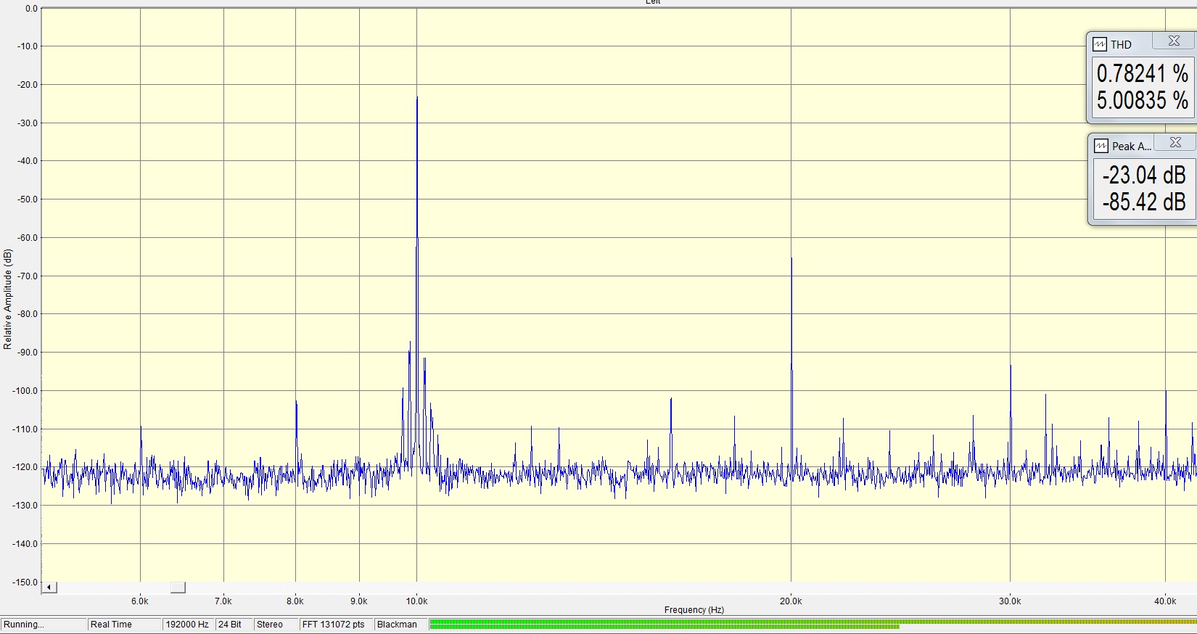
Task: Click the THD panel waveform icon
Action: coord(1100,44)
